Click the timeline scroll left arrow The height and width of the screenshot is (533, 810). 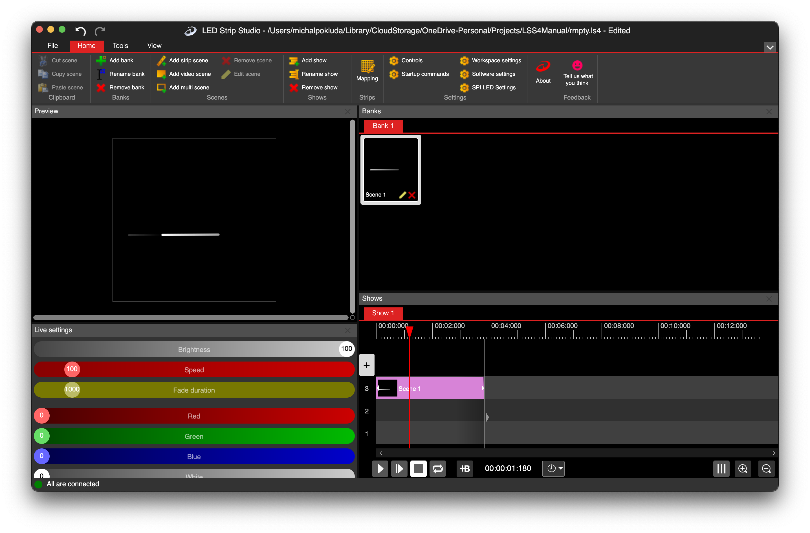coord(381,453)
